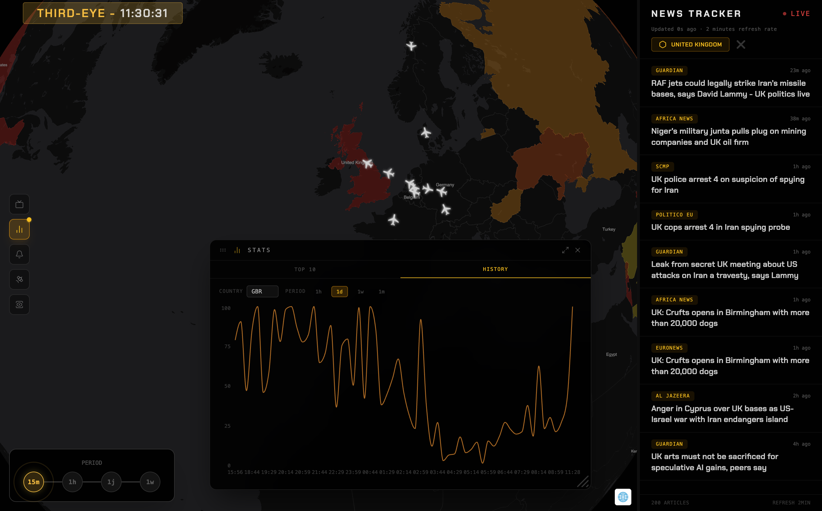Click the United Kingdom filter chip
822x511 pixels.
coord(690,44)
